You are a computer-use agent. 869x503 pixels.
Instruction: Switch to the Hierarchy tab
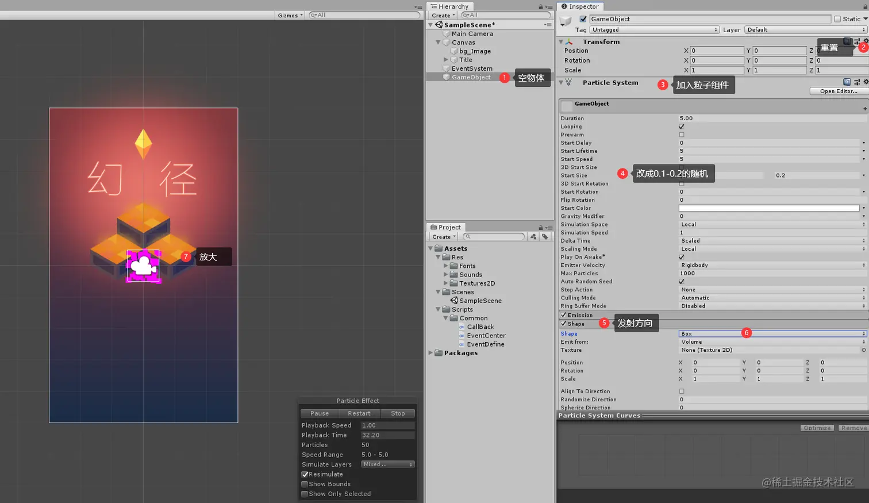[x=449, y=6]
